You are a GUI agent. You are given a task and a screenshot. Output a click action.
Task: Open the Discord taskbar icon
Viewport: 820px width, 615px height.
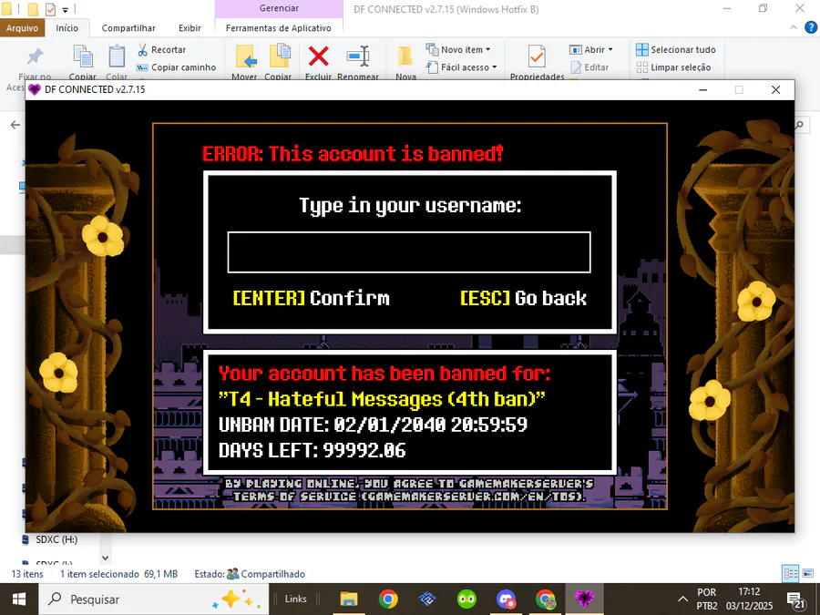[x=506, y=600]
